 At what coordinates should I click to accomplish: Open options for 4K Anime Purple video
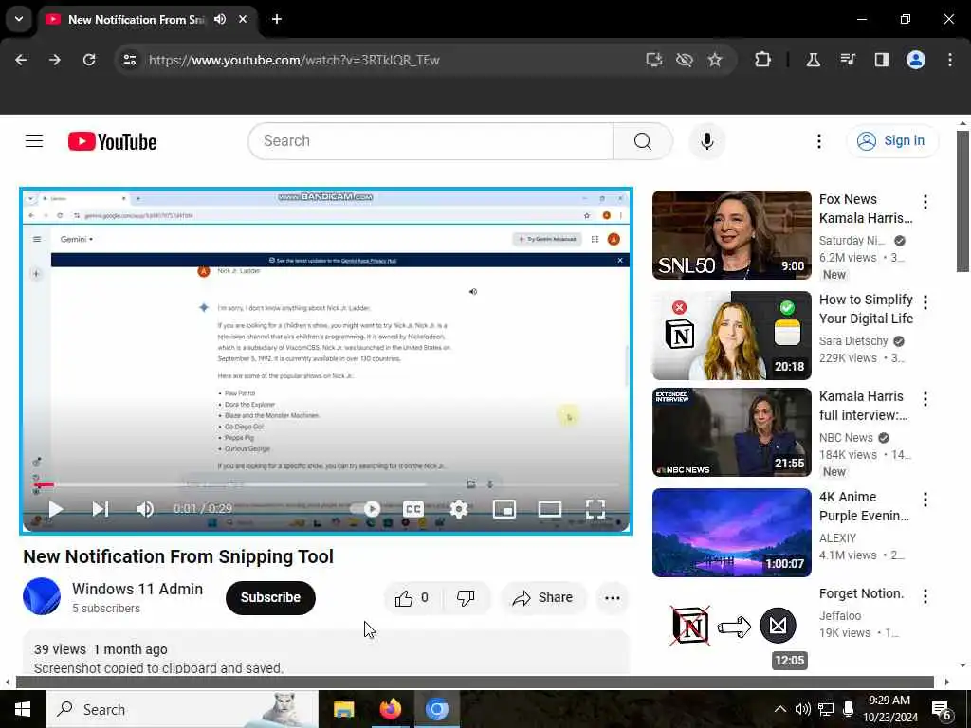925,500
